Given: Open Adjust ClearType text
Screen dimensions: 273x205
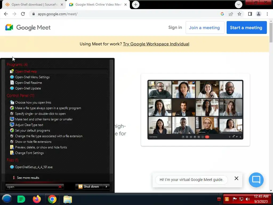Looking at the screenshot, I should pos(29,125).
